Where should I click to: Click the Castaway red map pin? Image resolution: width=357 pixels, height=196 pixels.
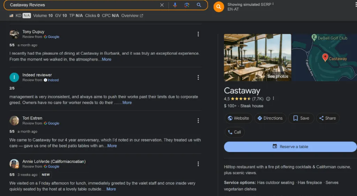325,57
